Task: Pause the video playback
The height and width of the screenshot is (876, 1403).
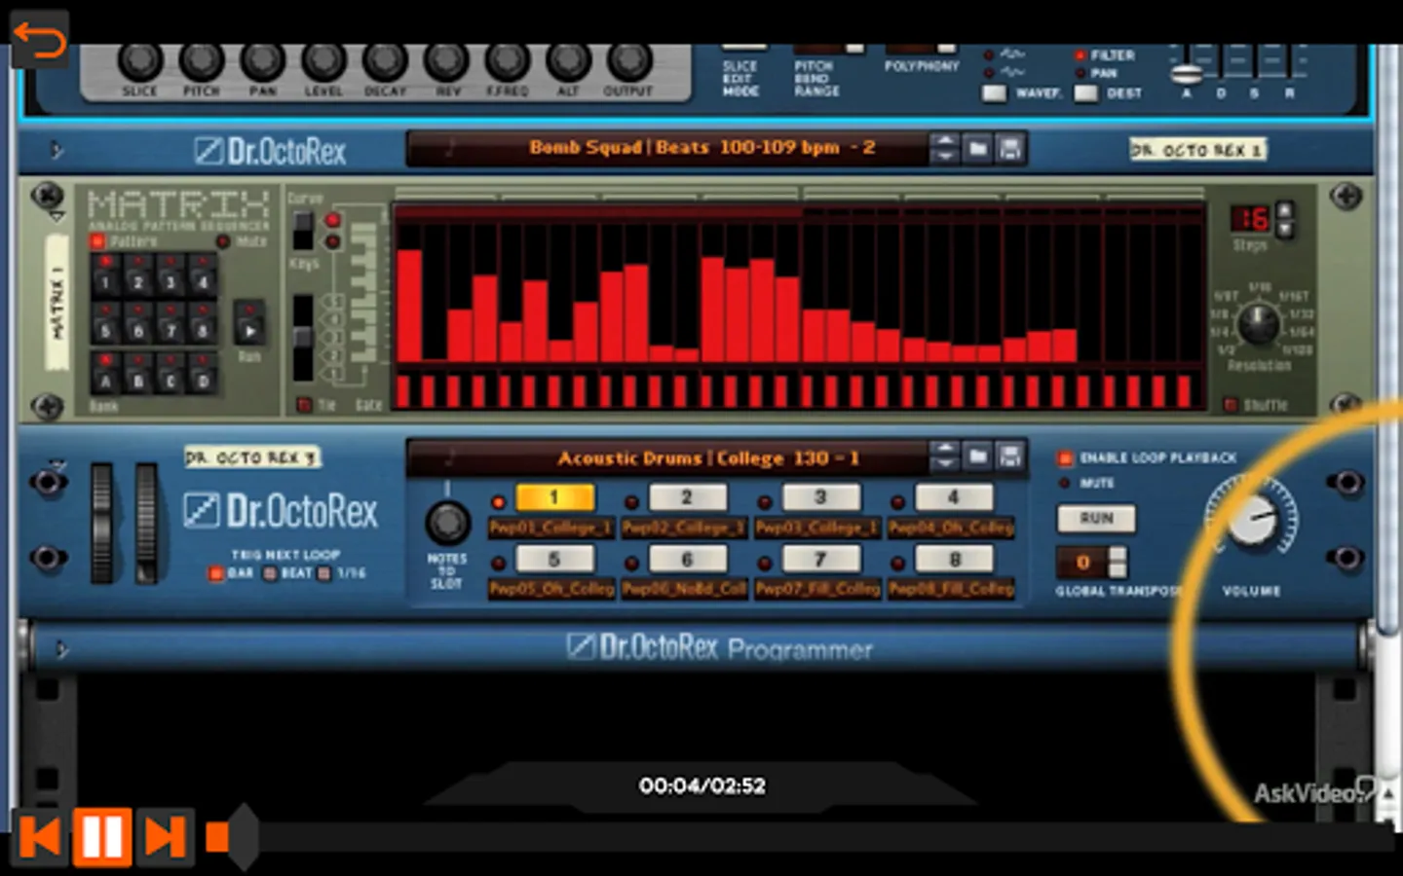Action: click(102, 836)
